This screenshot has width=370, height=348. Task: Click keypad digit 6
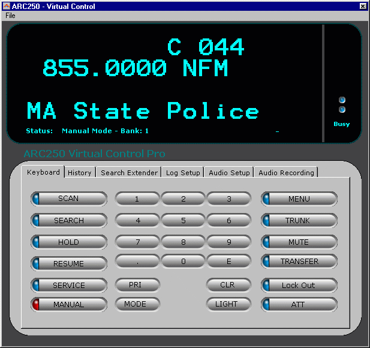pos(228,220)
